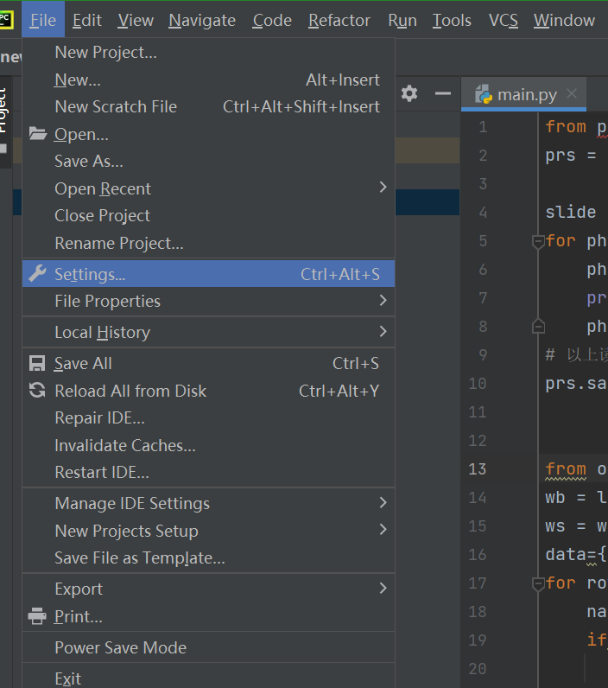This screenshot has height=688, width=608.
Task: Open the Navigate menu
Action: 202,20
